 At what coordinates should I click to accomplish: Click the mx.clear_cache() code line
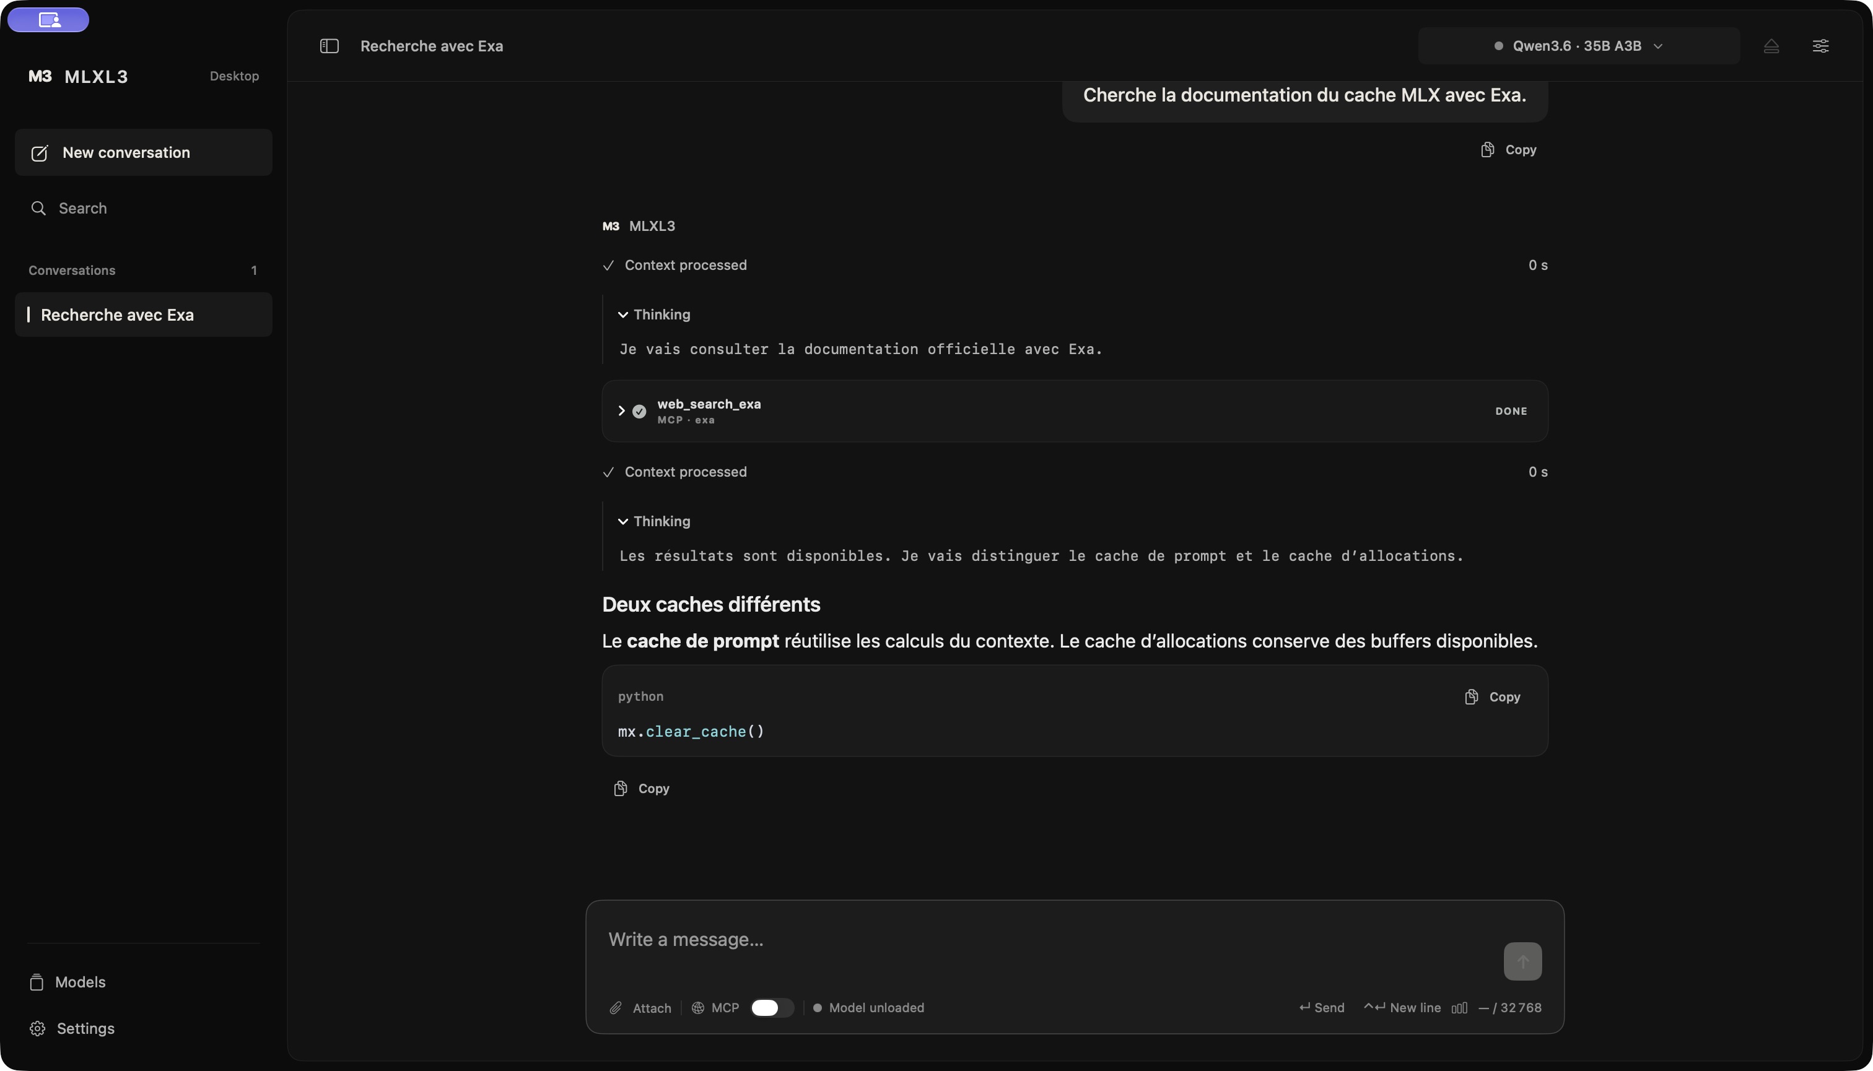[691, 732]
